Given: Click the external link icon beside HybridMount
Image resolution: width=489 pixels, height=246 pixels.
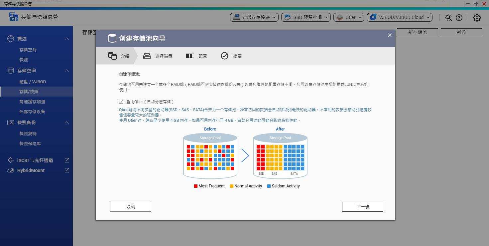Looking at the screenshot, I should 66,170.
